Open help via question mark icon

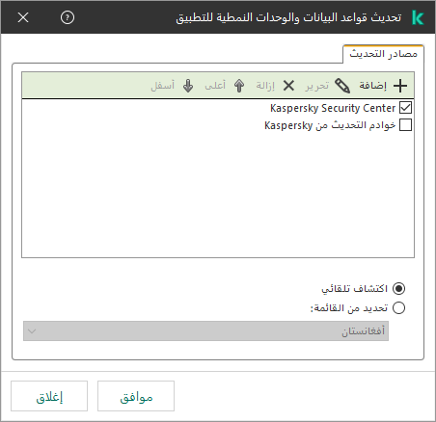tap(68, 17)
